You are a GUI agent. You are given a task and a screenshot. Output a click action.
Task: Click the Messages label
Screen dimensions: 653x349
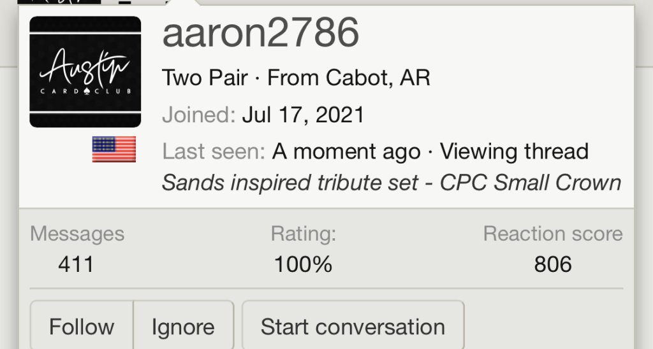click(77, 234)
